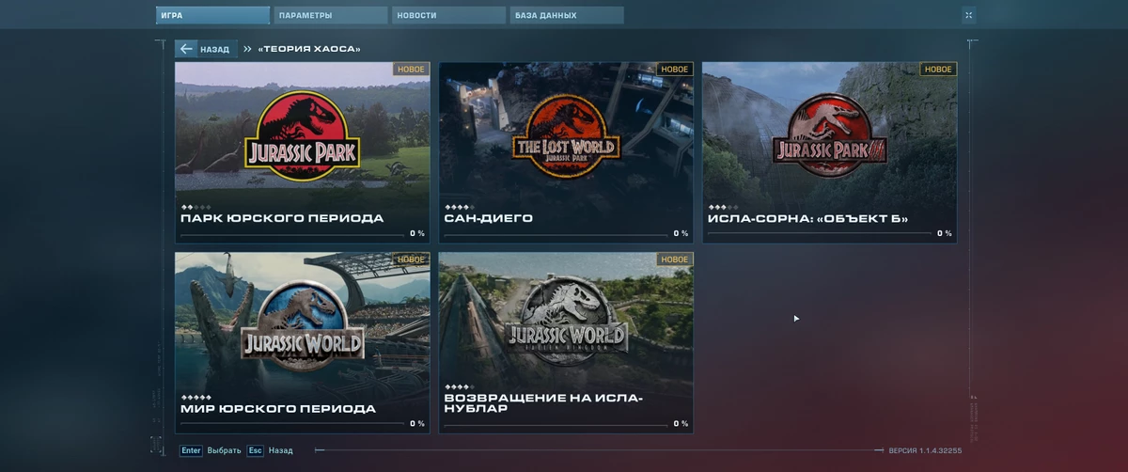This screenshot has height=472, width=1128.
Task: Click 0 % value on САН-ДИЕГО card
Action: (x=681, y=234)
